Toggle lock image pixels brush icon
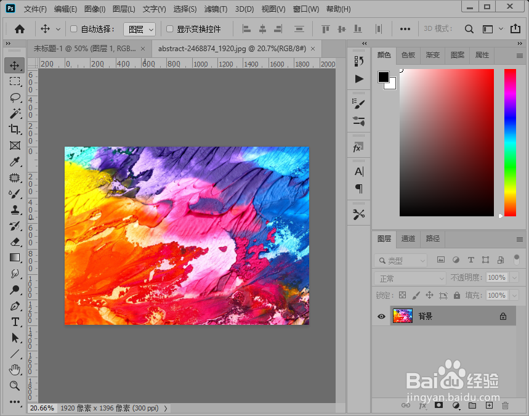This screenshot has width=529, height=416. (x=416, y=295)
